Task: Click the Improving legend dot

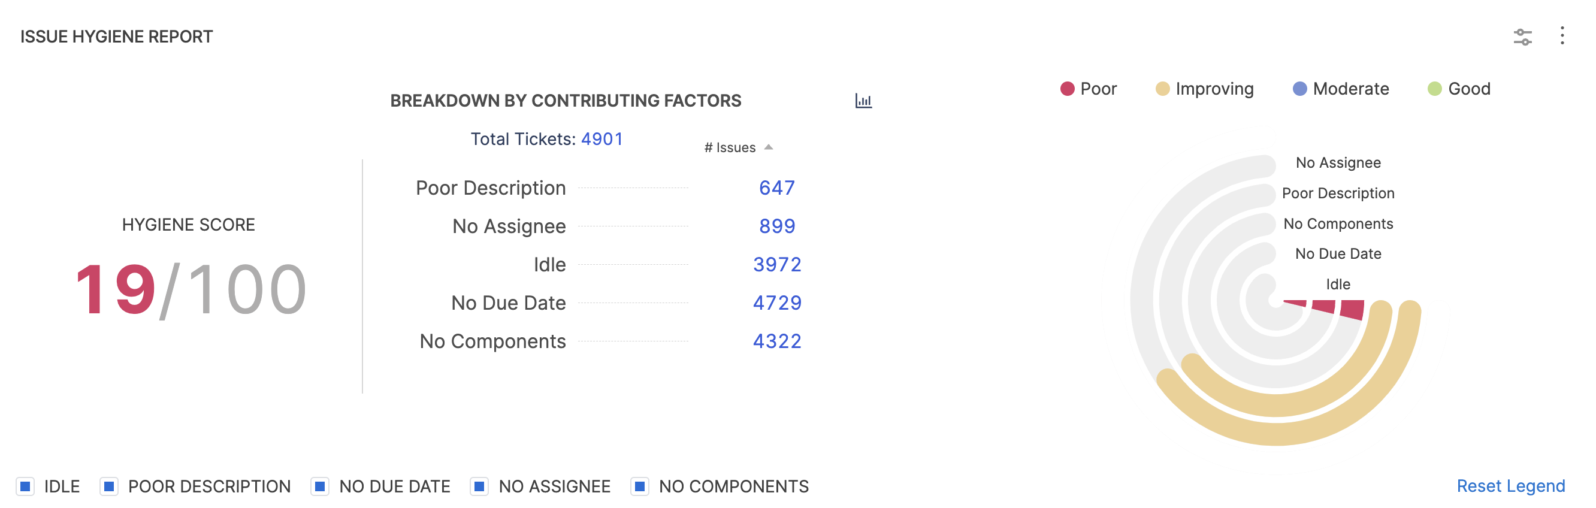Action: click(x=1162, y=89)
